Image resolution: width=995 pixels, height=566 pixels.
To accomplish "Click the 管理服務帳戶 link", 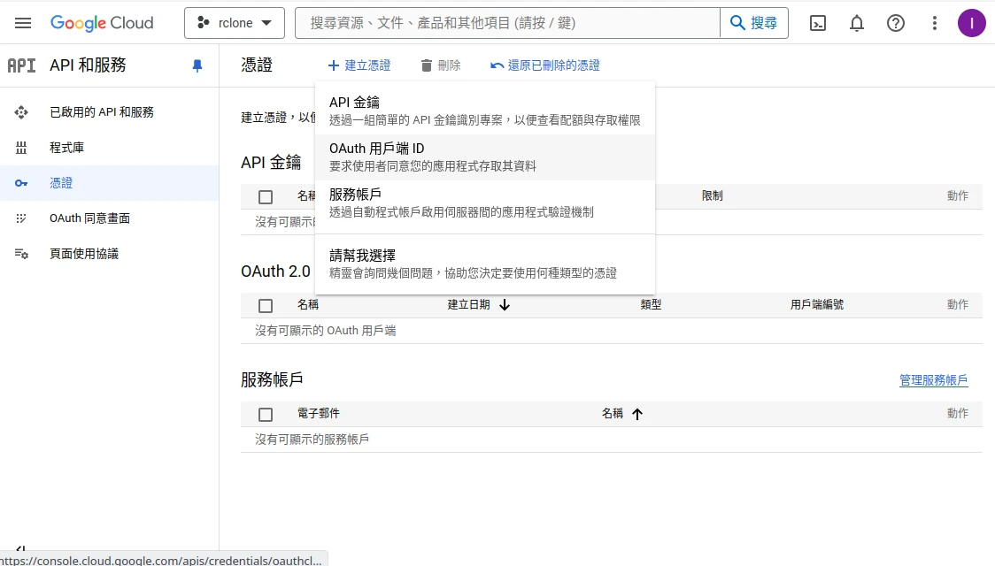I will point(933,380).
